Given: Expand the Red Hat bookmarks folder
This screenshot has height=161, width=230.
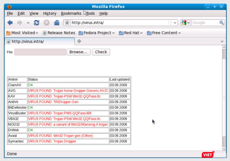Looking at the screenshot, I should [131, 33].
